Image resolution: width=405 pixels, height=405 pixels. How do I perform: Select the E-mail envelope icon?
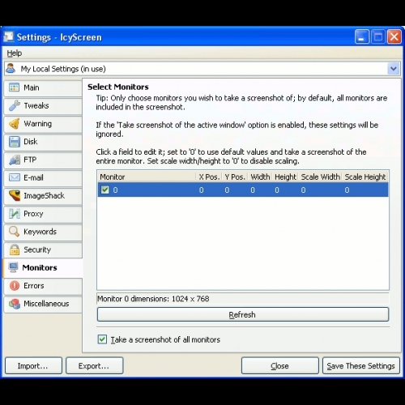tap(15, 177)
